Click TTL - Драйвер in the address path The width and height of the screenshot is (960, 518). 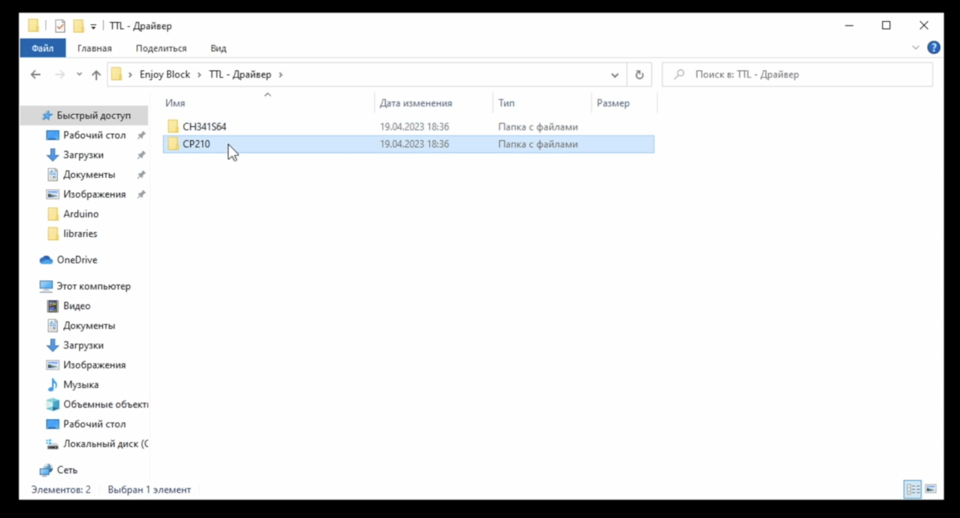pyautogui.click(x=240, y=75)
